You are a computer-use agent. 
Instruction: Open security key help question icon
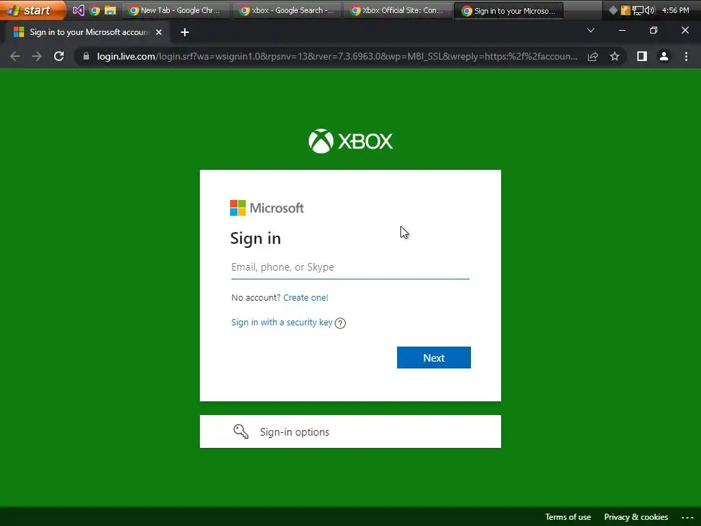click(x=340, y=323)
